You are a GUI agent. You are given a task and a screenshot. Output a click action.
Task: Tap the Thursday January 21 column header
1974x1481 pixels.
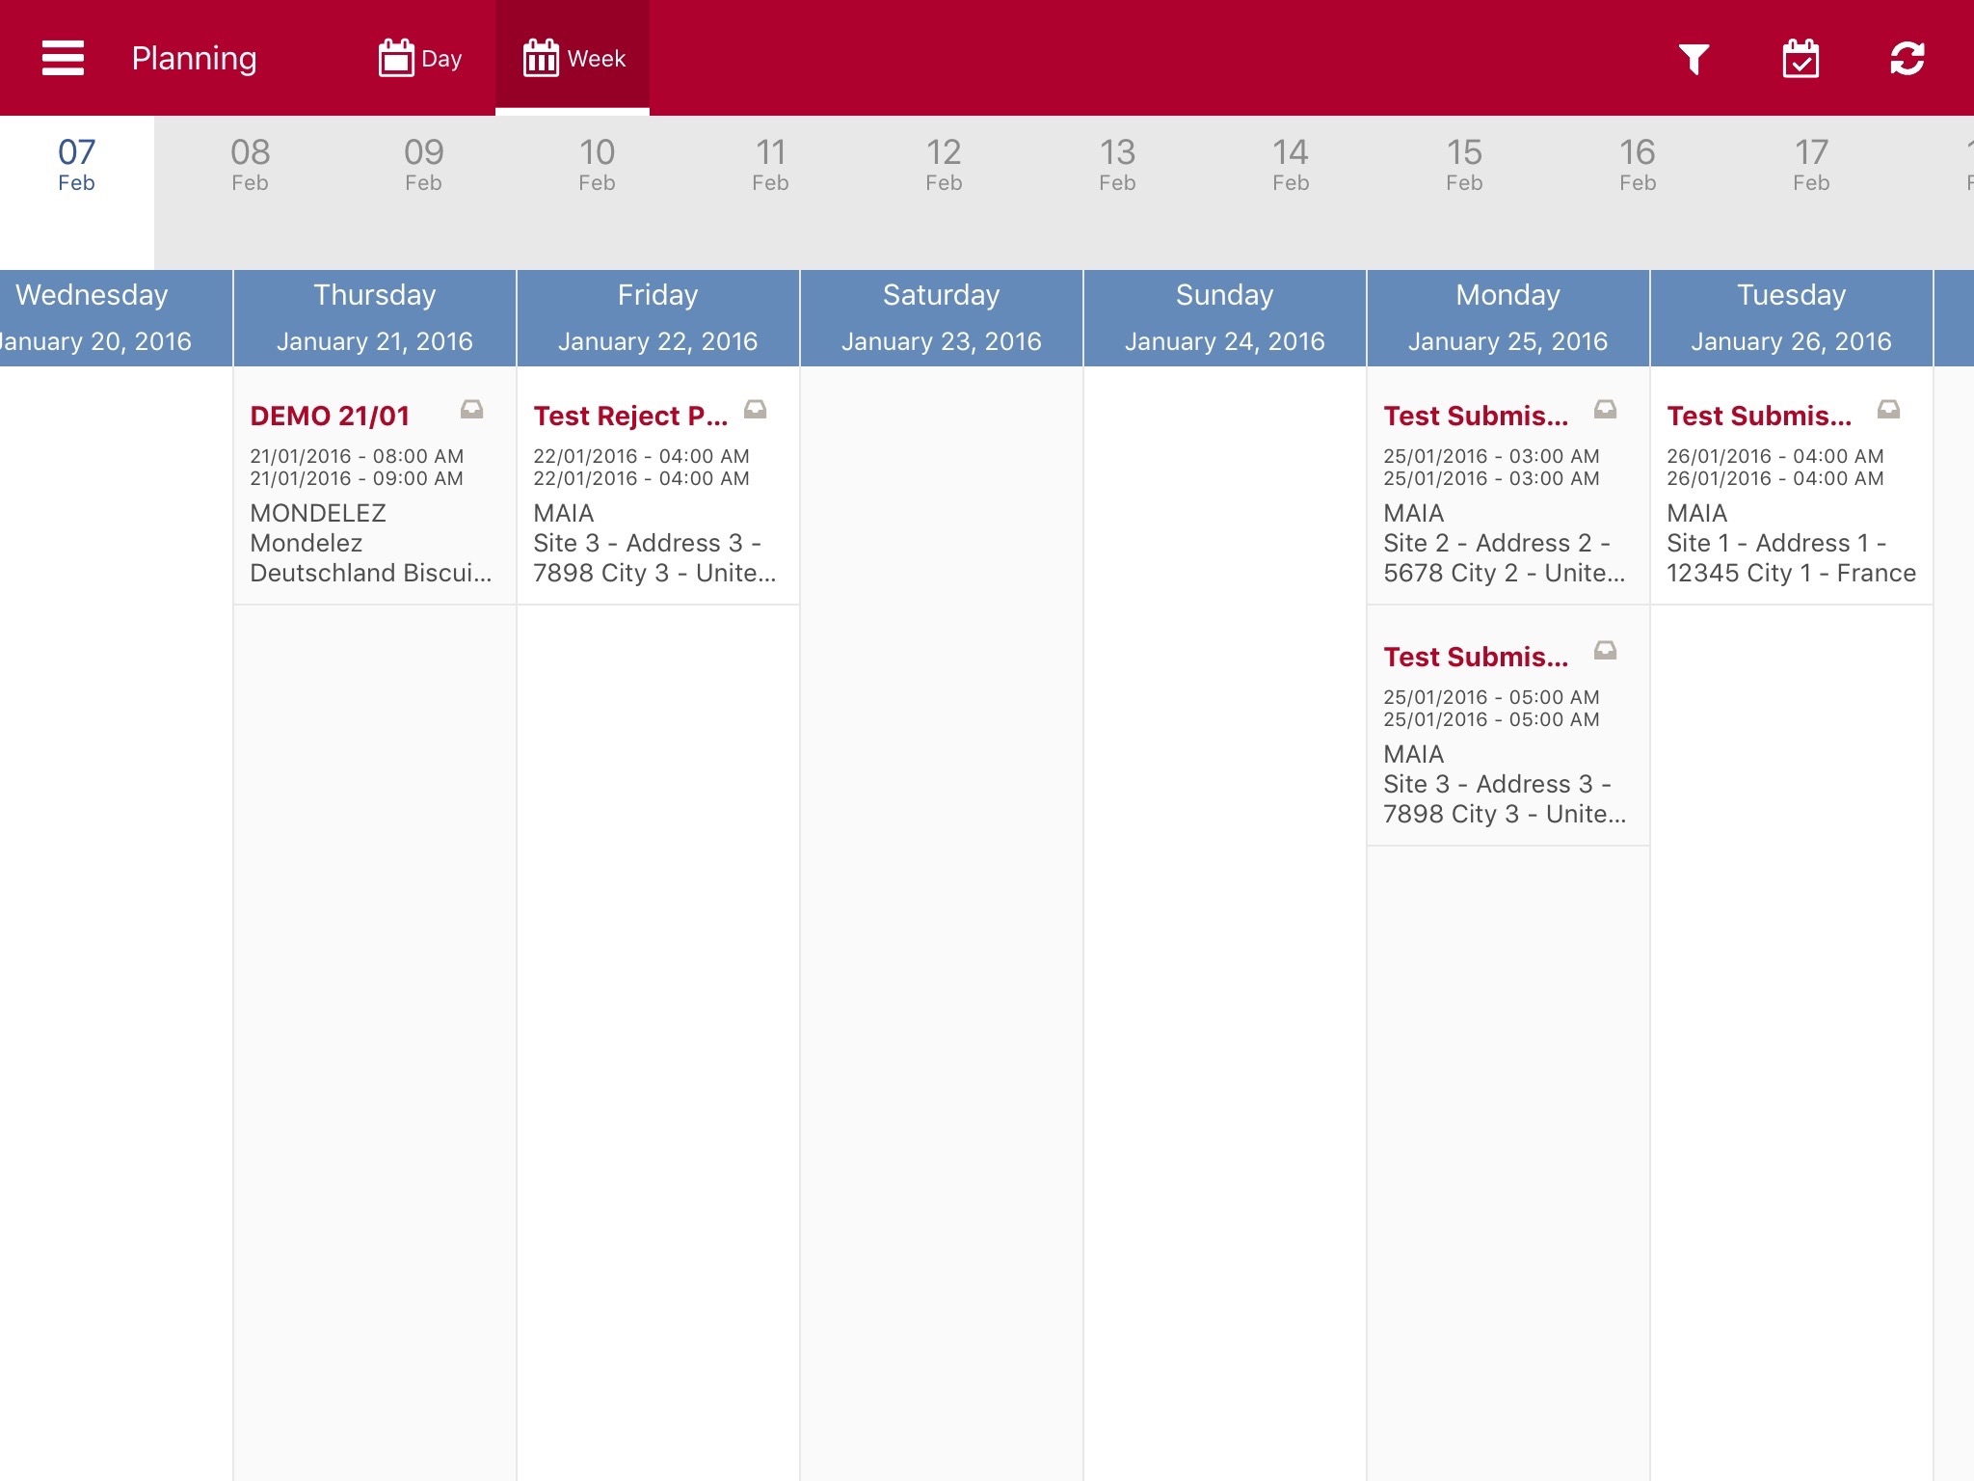click(375, 318)
